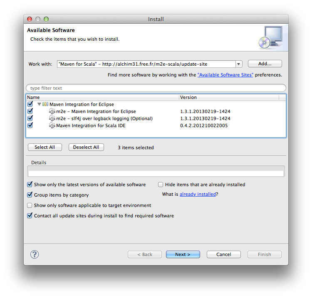Click the help question mark icon
The image size is (312, 298).
35,254
